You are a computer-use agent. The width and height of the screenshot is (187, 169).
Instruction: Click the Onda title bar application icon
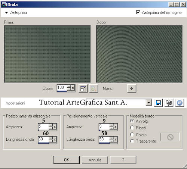pyautogui.click(x=4, y=4)
